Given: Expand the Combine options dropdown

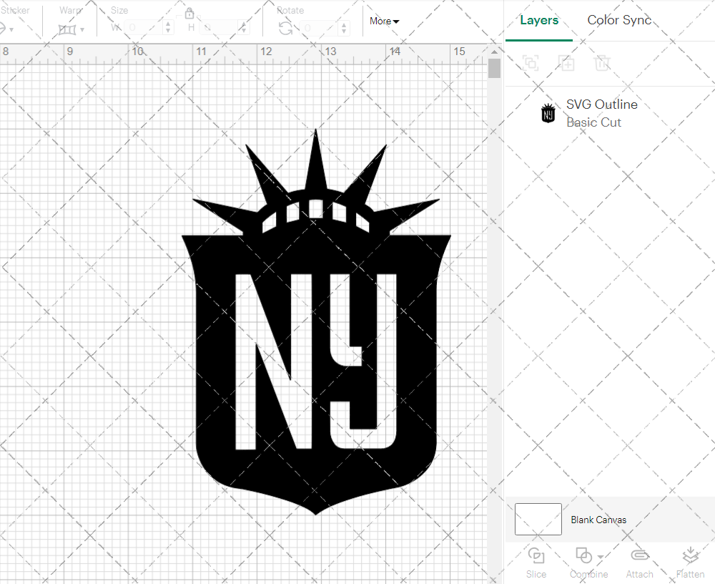Looking at the screenshot, I should [599, 558].
